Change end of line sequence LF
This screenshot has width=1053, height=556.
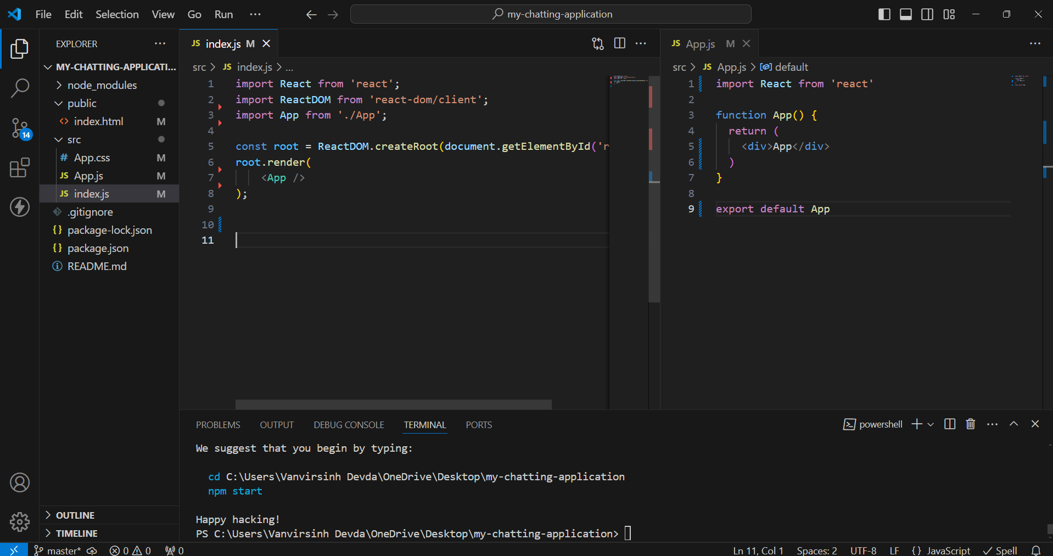click(x=894, y=550)
